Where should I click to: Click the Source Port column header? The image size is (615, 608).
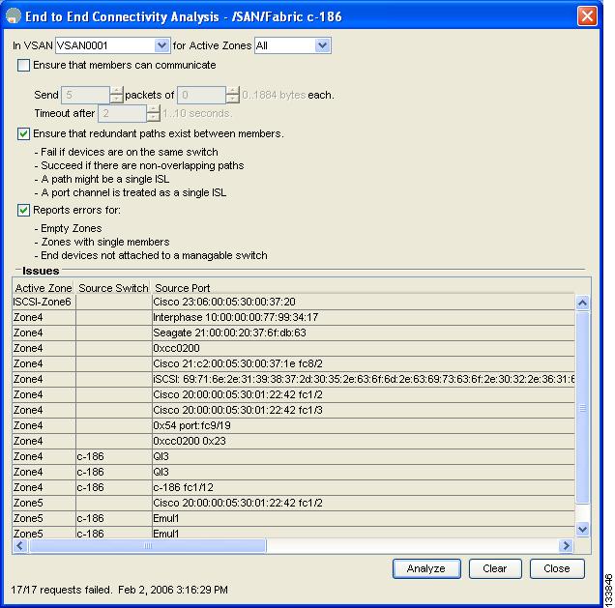[x=364, y=288]
